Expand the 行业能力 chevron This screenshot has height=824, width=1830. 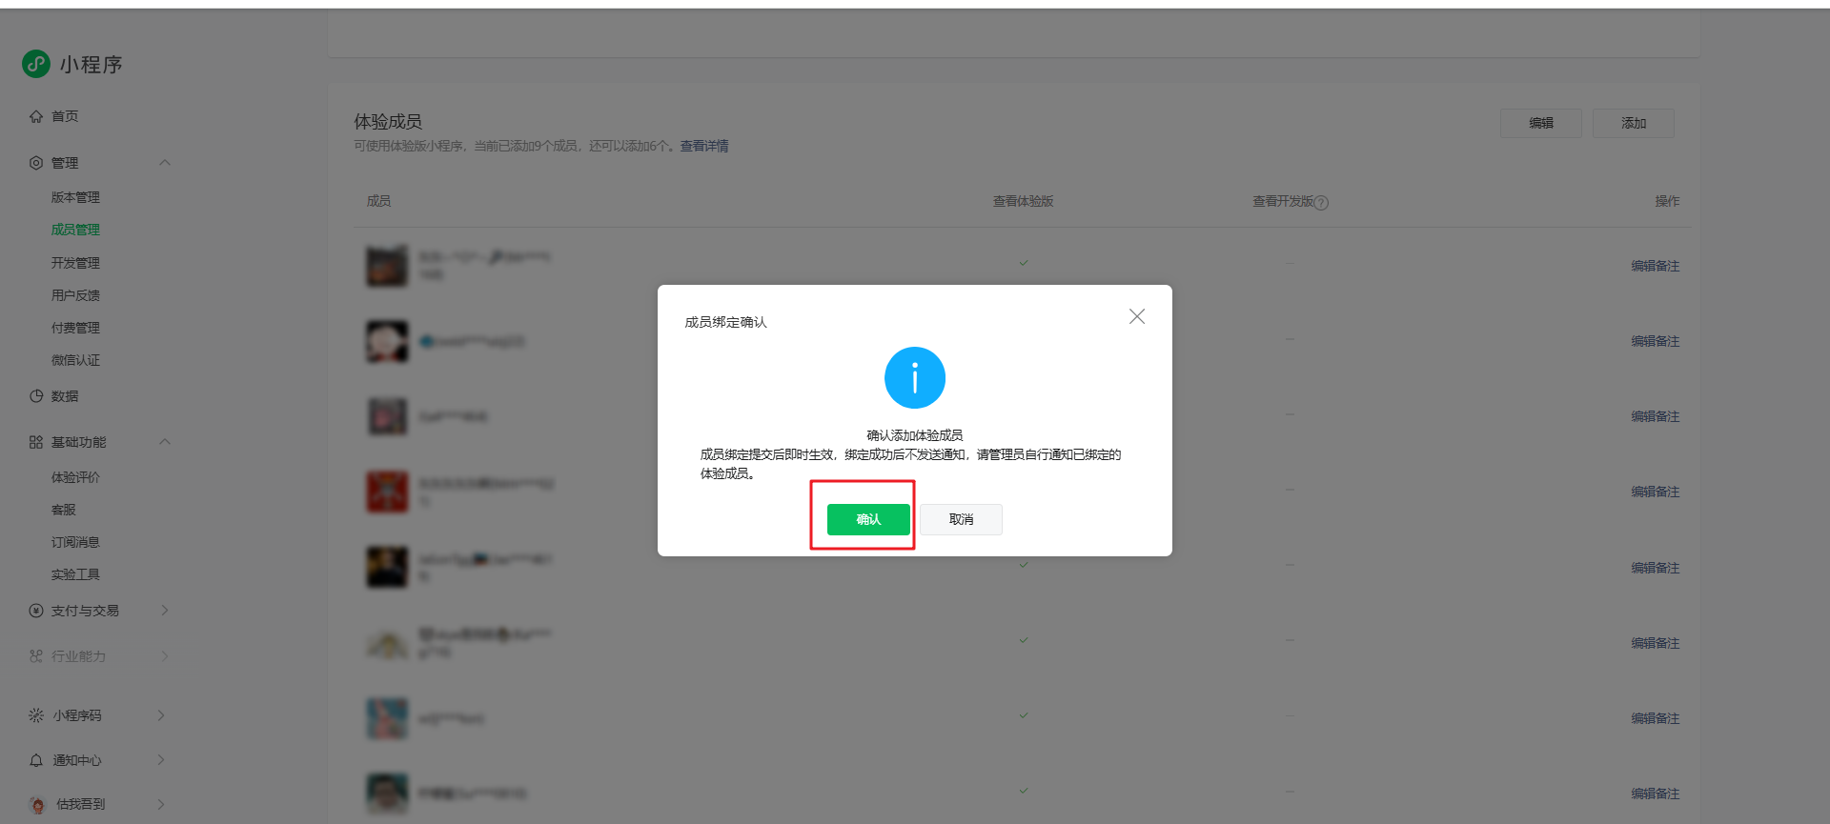[x=165, y=656]
